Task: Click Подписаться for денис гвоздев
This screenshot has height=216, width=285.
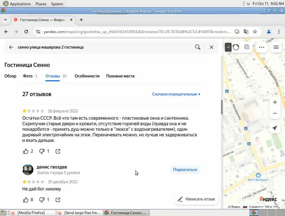Action: click(x=185, y=170)
